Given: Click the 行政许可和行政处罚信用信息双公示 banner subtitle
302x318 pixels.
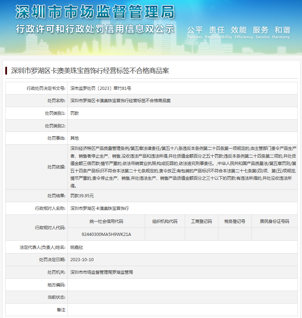Looking at the screenshot, I should (x=95, y=29).
